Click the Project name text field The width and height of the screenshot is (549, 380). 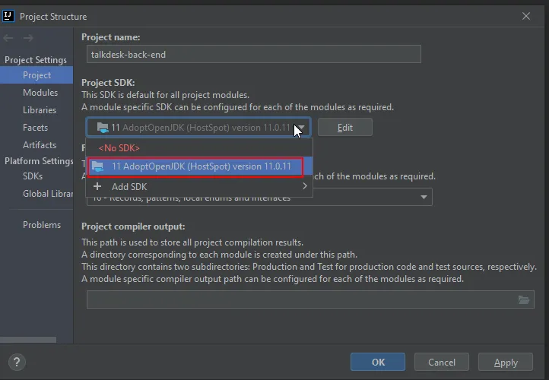tap(254, 54)
